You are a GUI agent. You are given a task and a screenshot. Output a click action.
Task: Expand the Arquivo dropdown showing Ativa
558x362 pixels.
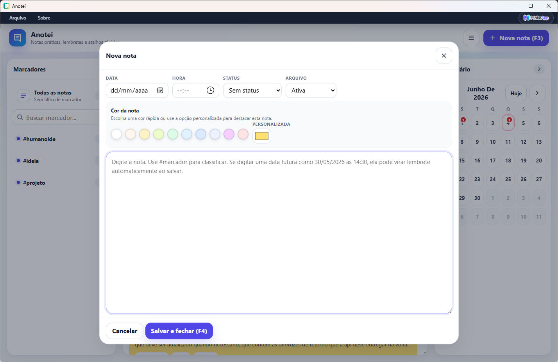pyautogui.click(x=311, y=90)
